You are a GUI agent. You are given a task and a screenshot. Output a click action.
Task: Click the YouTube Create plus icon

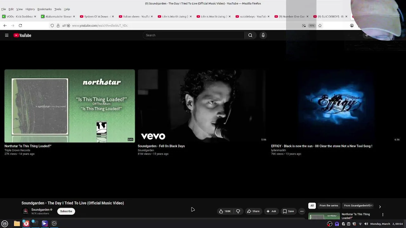367,35
